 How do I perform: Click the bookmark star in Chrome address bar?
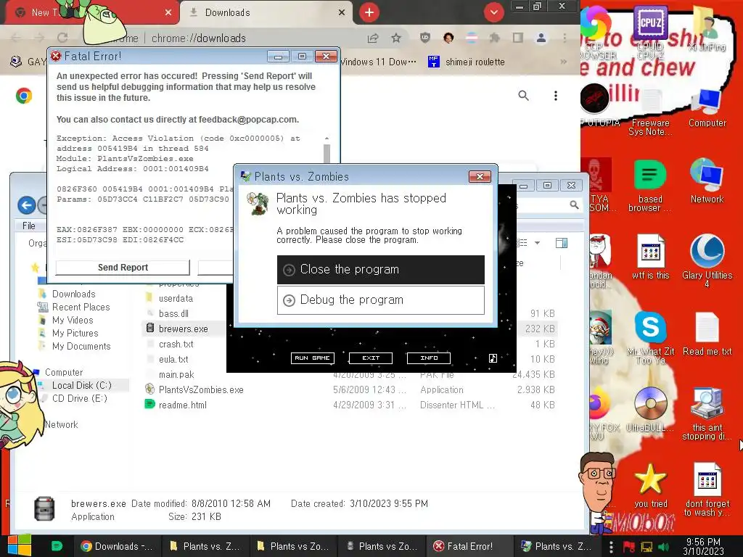(396, 38)
